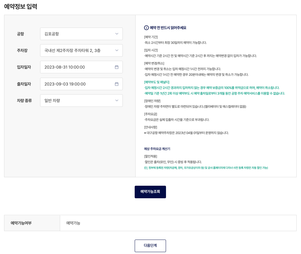Open the 출차일자 exit date calendar icon
The width and height of the screenshot is (301, 254).
pos(117,84)
